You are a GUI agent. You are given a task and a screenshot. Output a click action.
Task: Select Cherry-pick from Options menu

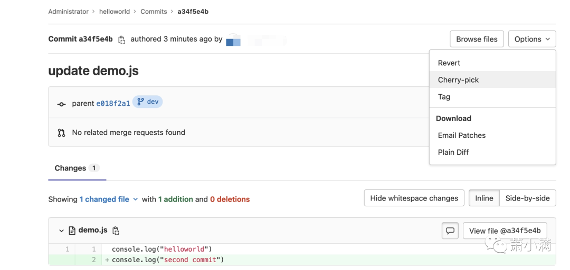pyautogui.click(x=458, y=80)
